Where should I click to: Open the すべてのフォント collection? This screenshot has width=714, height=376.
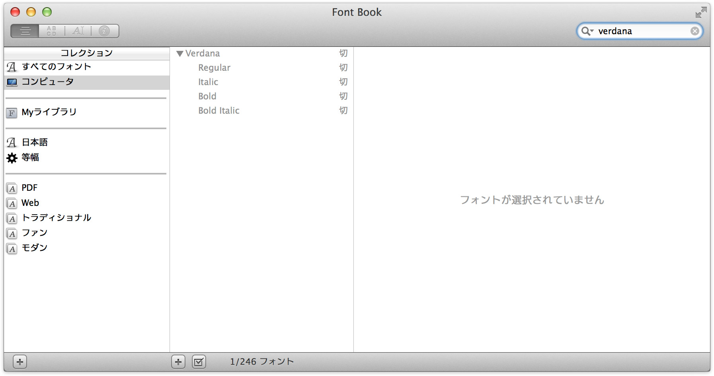pos(87,67)
